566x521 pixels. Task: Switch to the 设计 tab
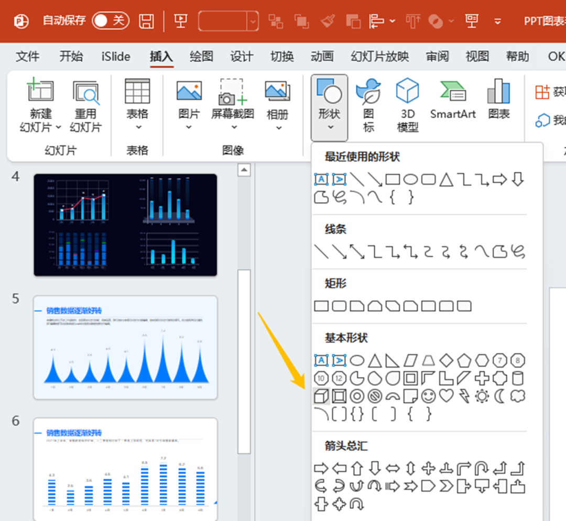[x=242, y=56]
